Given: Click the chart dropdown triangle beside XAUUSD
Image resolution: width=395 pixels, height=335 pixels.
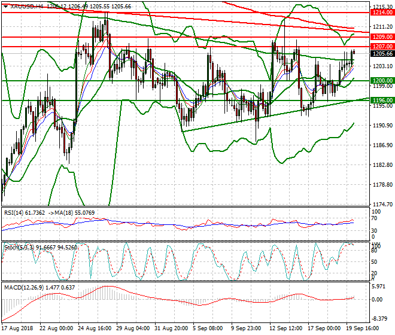Looking at the screenshot, I should point(5,7).
